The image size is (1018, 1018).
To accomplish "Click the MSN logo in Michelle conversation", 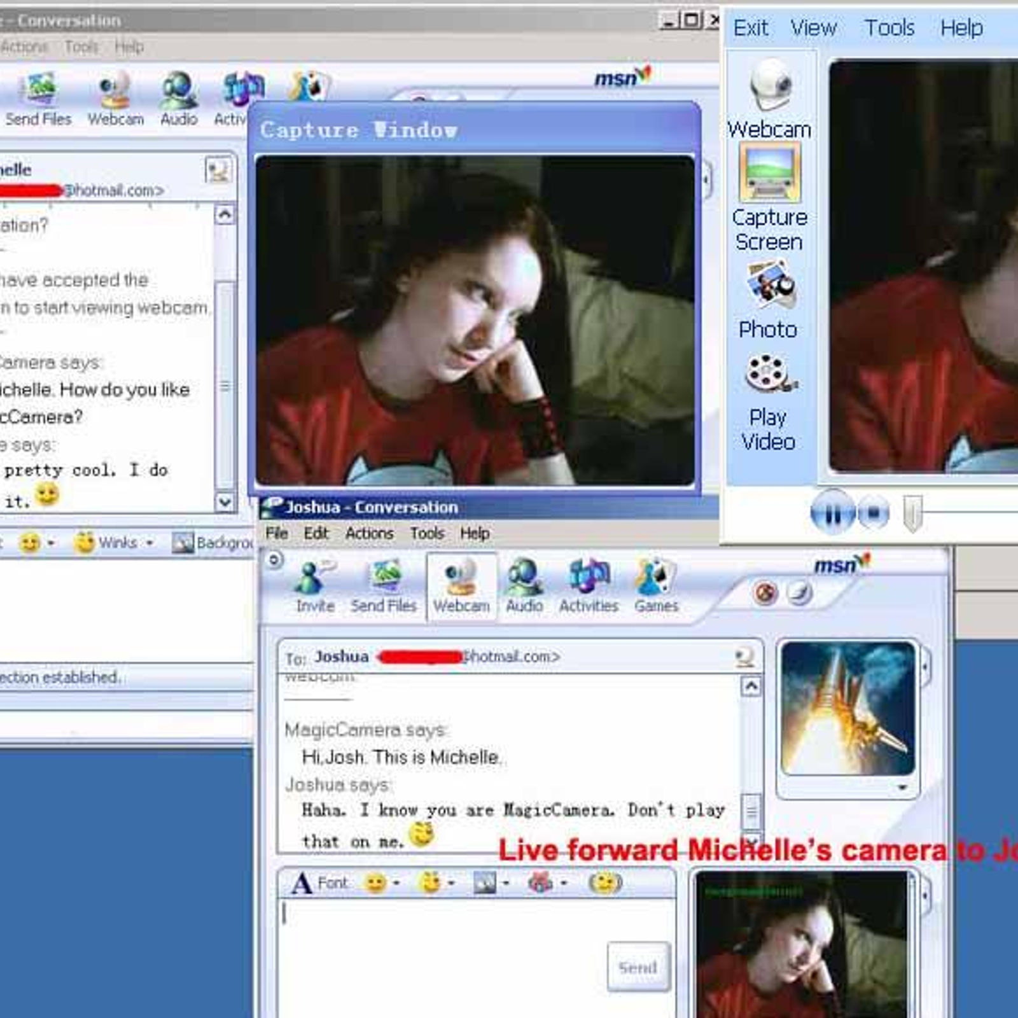I will pyautogui.click(x=623, y=76).
